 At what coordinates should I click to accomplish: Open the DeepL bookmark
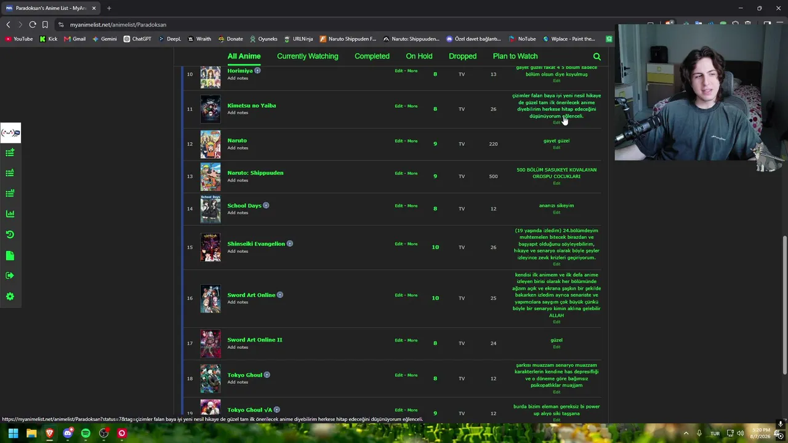pos(169,39)
